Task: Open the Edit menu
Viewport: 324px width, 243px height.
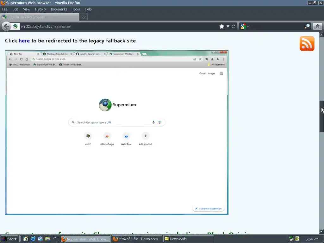Action: pos(15,9)
